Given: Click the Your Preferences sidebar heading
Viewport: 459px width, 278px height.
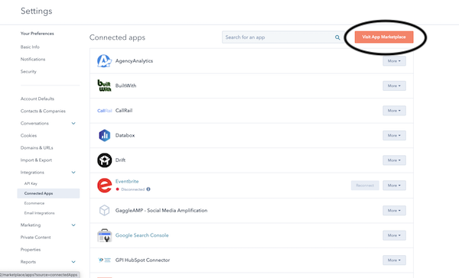Looking at the screenshot, I should click(37, 34).
